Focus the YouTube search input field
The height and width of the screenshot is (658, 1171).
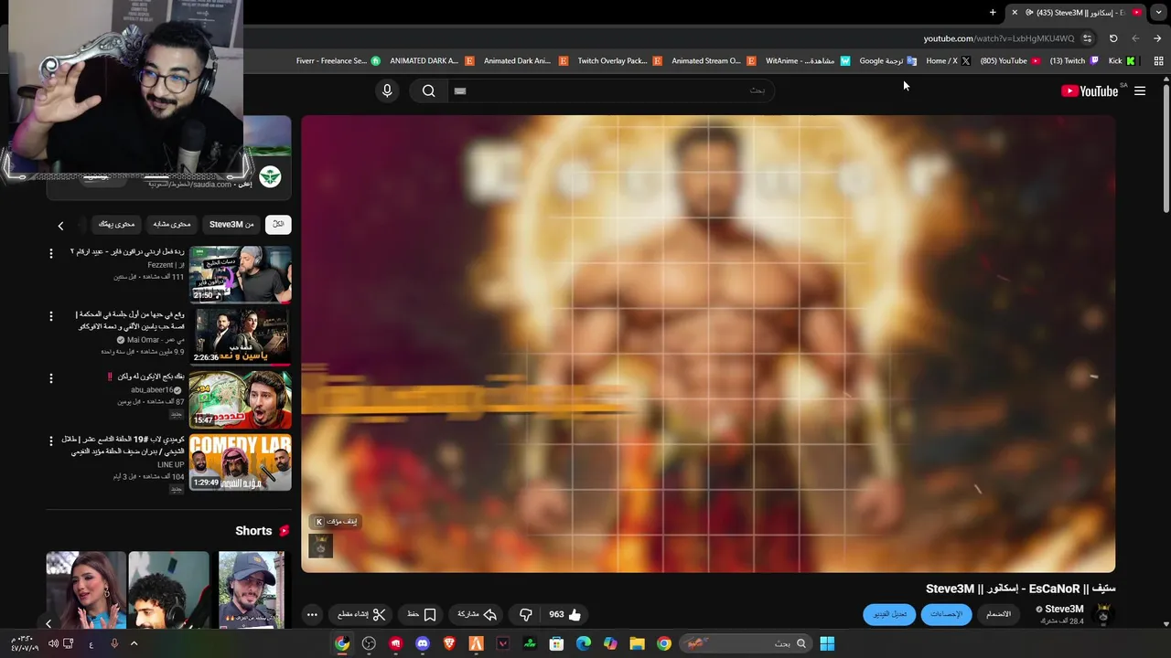coord(611,90)
